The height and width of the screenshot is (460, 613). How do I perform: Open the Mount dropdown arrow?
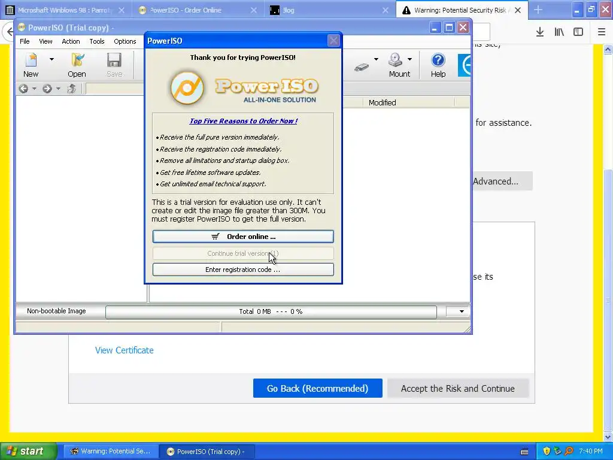click(409, 59)
